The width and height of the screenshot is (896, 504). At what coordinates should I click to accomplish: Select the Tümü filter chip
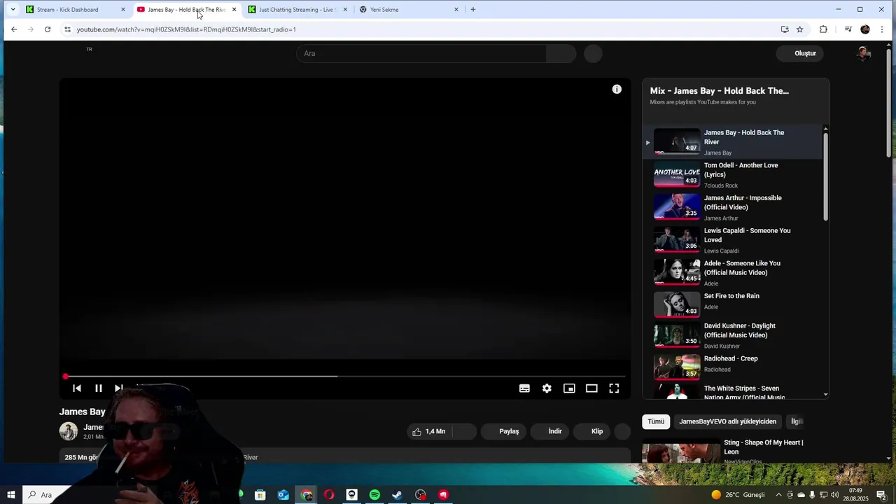[656, 421]
